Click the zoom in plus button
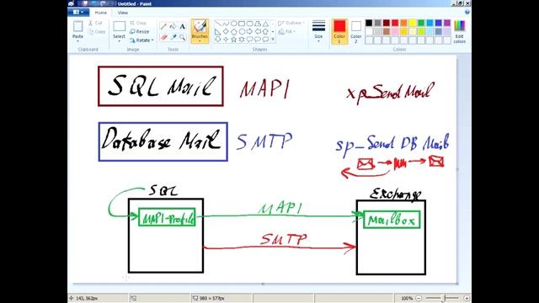Image resolution: width=539 pixels, height=303 pixels. tap(467, 298)
